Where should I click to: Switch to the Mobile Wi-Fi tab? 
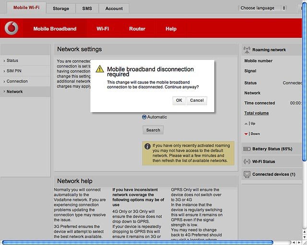tap(26, 8)
